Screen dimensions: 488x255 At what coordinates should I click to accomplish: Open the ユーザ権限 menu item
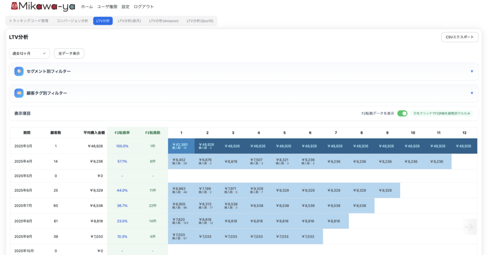coord(107,7)
